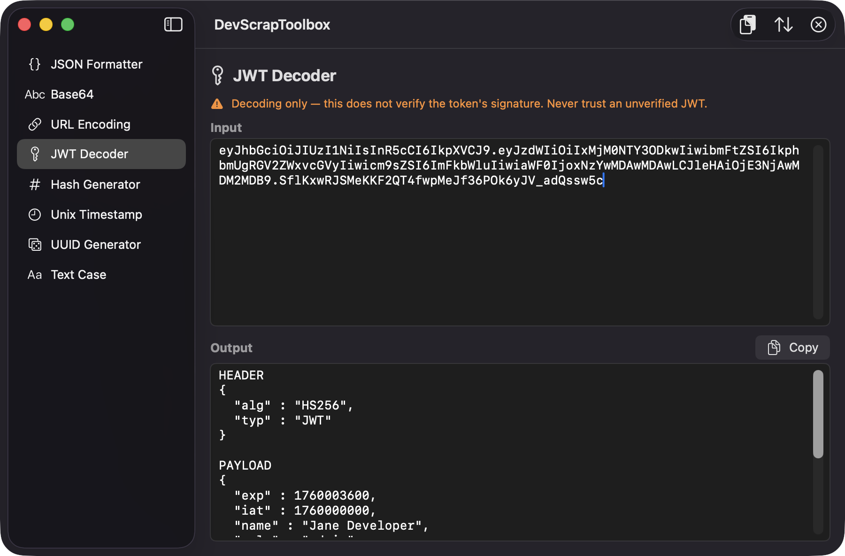Image resolution: width=845 pixels, height=556 pixels.
Task: Click the "name" : "Jane Developer" line
Action: (x=331, y=525)
